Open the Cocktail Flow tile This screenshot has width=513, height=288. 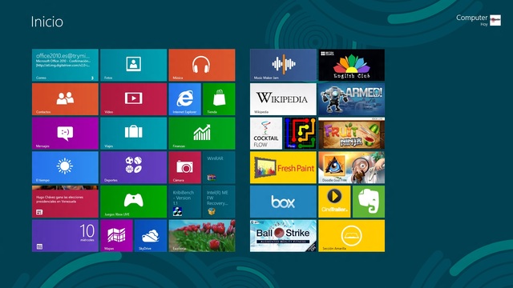coord(266,134)
